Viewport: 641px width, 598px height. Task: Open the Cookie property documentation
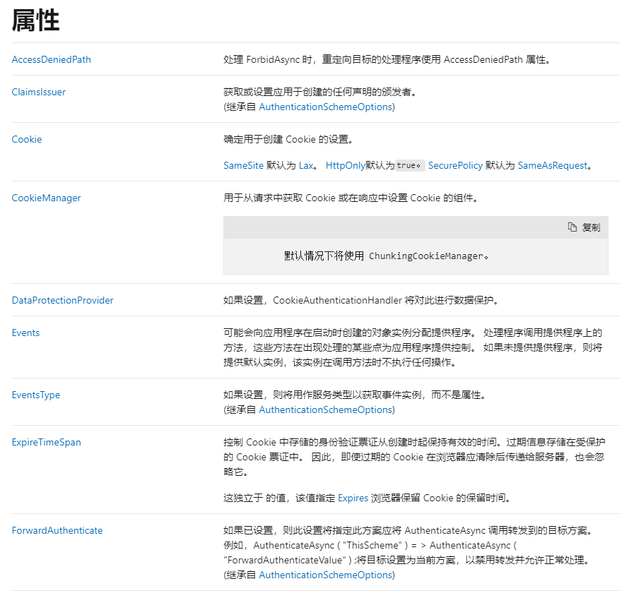(26, 139)
